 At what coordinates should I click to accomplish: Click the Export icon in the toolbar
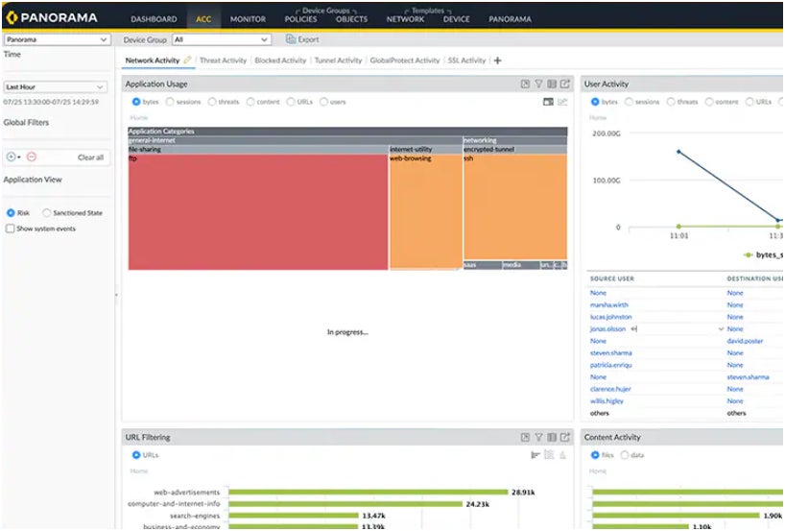point(291,39)
